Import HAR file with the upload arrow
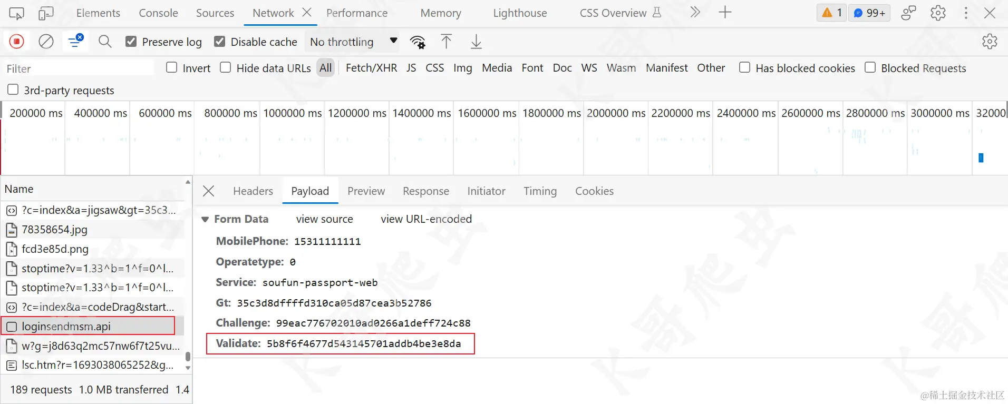 click(x=446, y=41)
